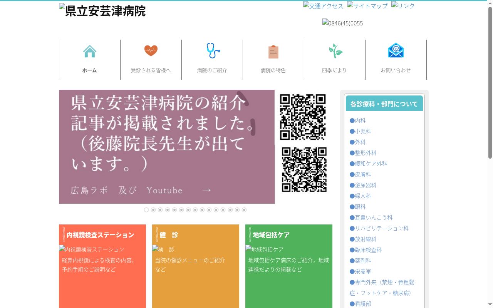Screen dimensions: 493x308
Task: Open the 四季だより menu label
Action: coord(334,70)
